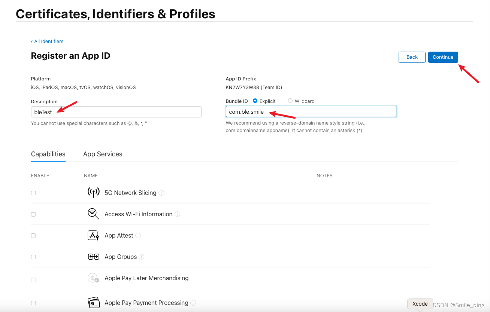Select the Explicit Bundle ID radio button
The image size is (490, 312).
click(x=255, y=101)
